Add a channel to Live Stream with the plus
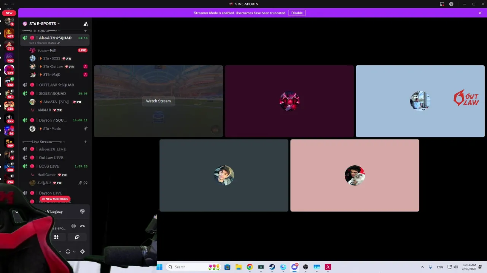 click(x=85, y=142)
